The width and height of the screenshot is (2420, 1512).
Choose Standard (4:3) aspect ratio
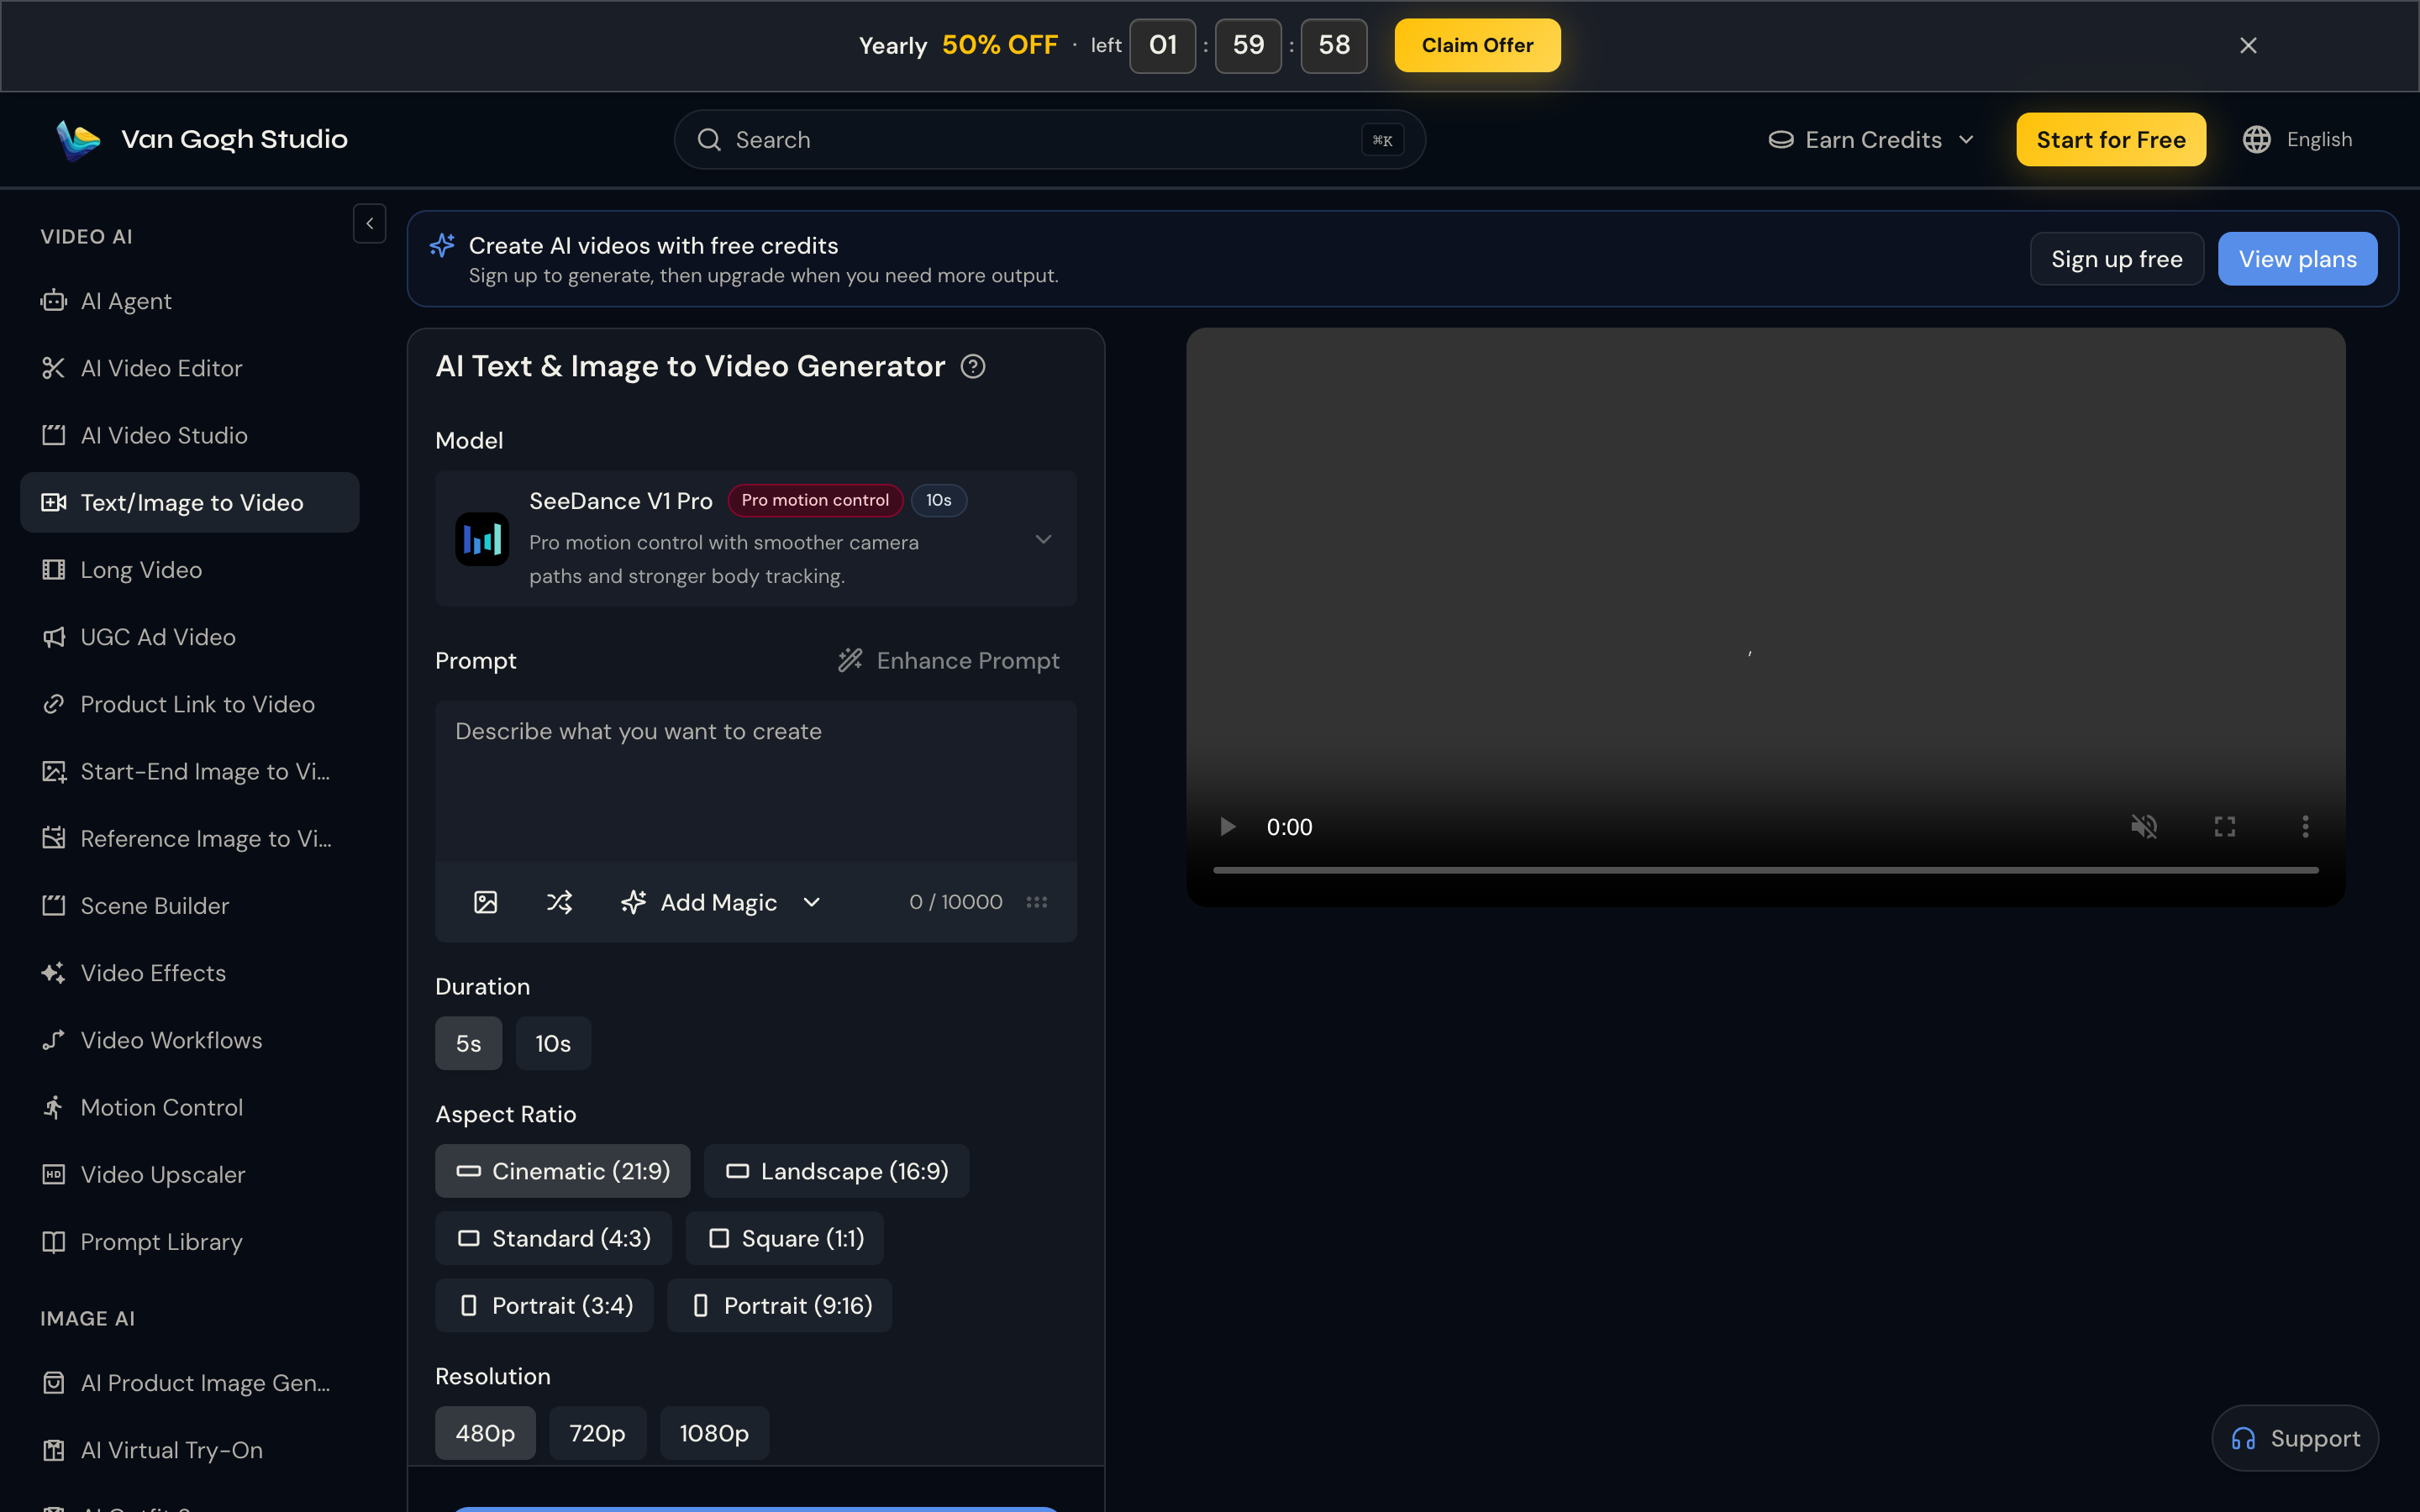pos(553,1238)
